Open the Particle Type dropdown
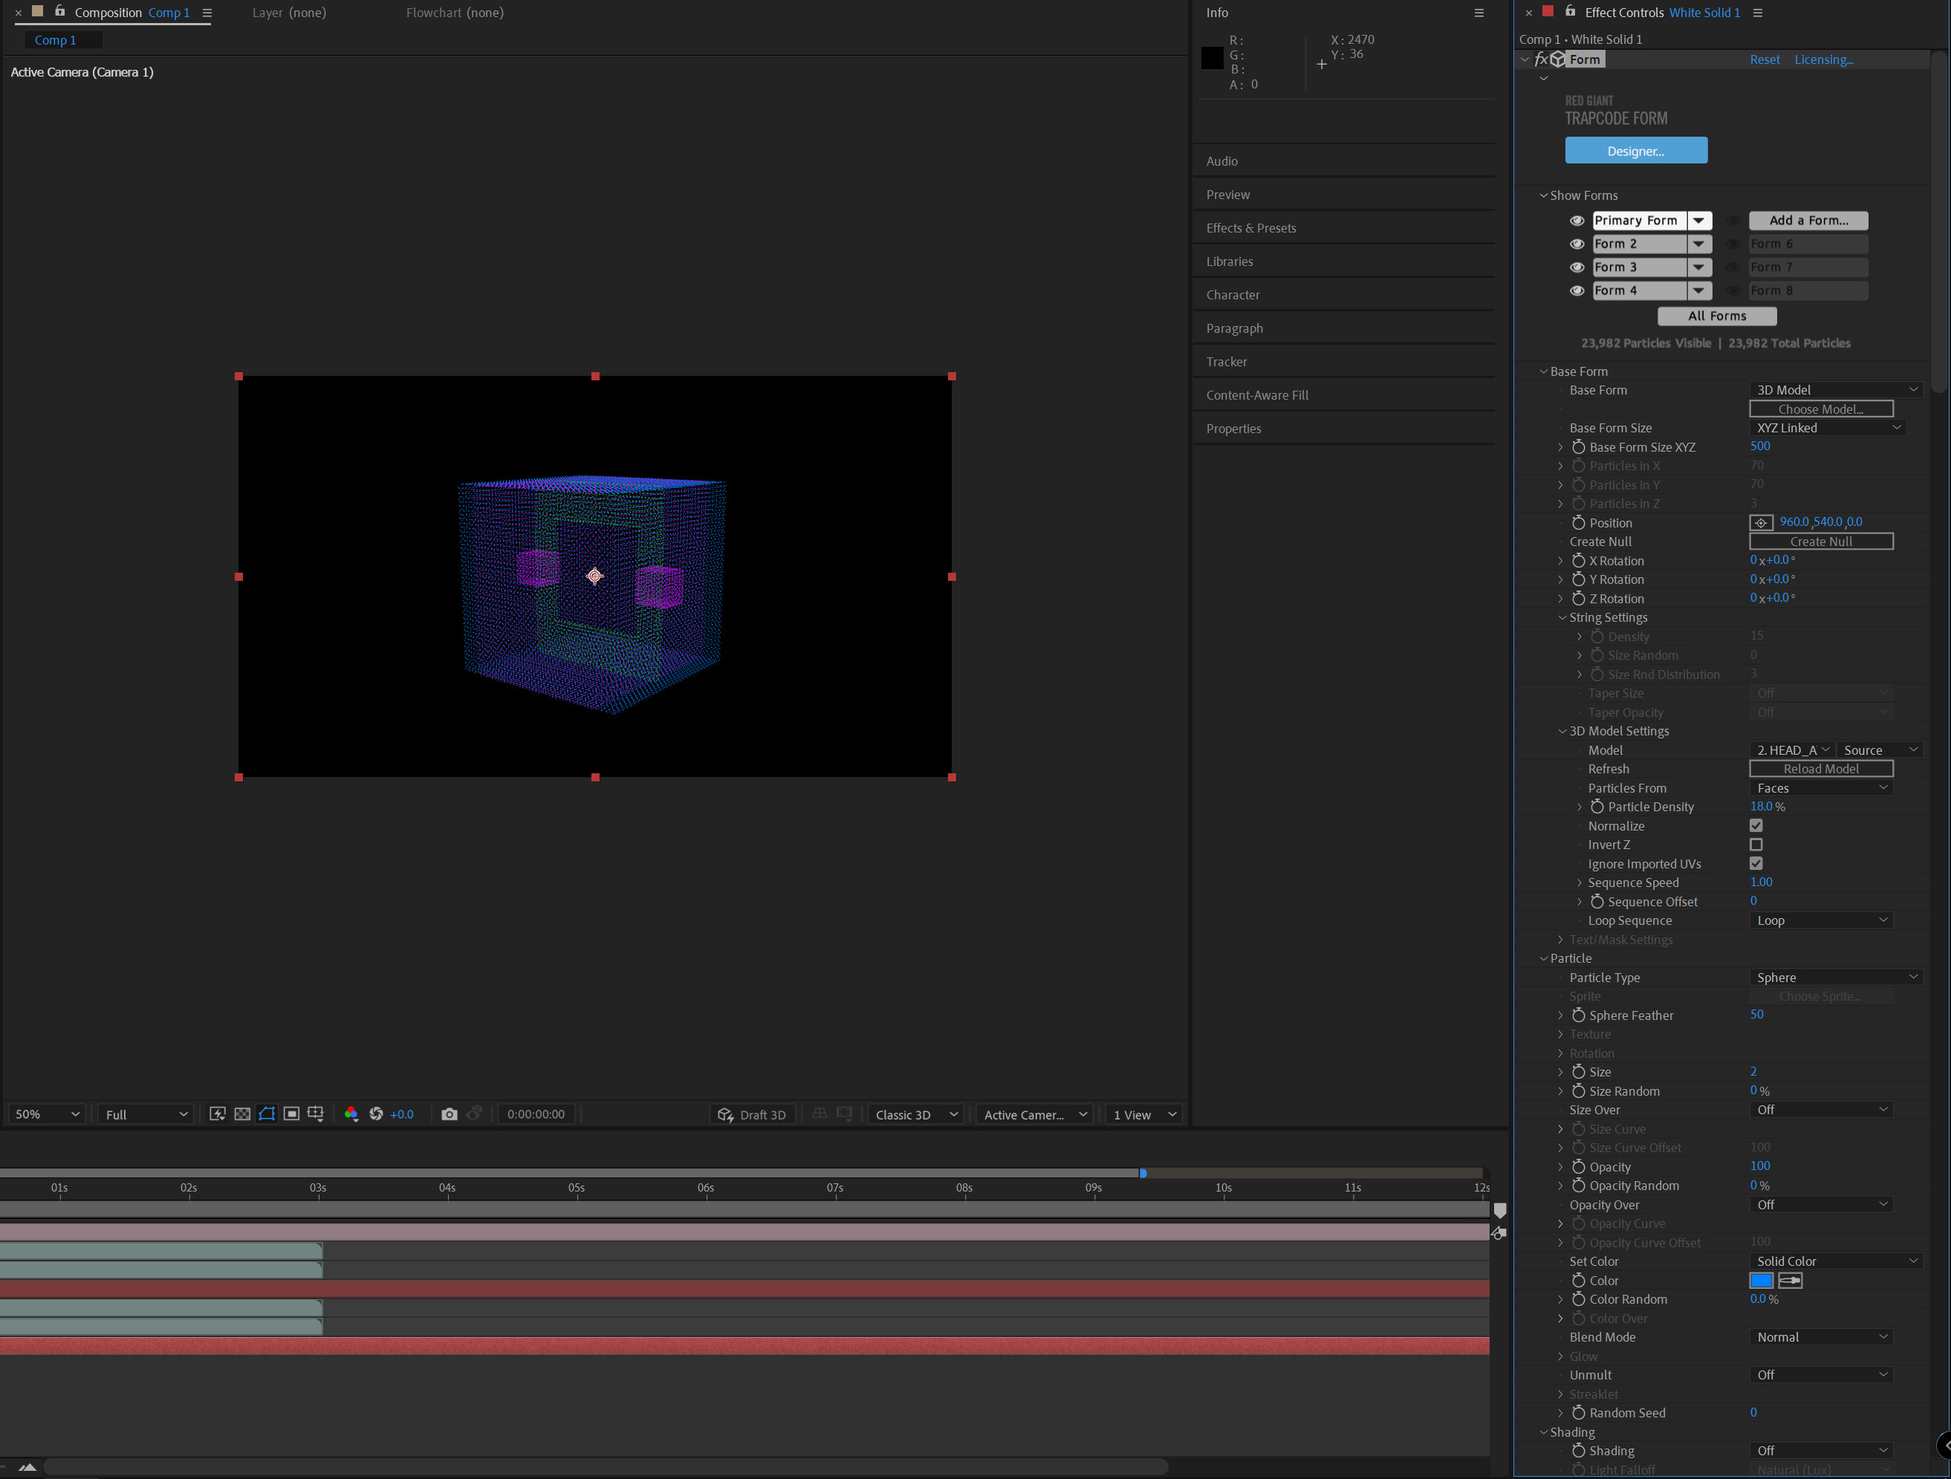Image resolution: width=1951 pixels, height=1479 pixels. [x=1834, y=977]
